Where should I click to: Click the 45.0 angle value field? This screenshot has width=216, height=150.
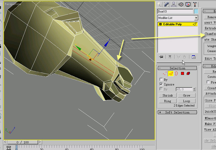click(x=184, y=89)
